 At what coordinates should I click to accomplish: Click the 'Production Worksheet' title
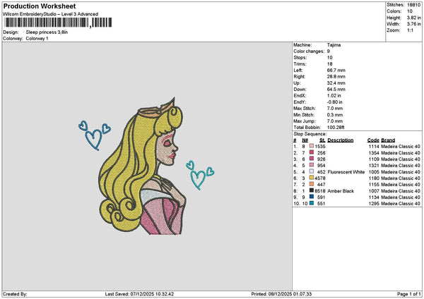click(40, 6)
